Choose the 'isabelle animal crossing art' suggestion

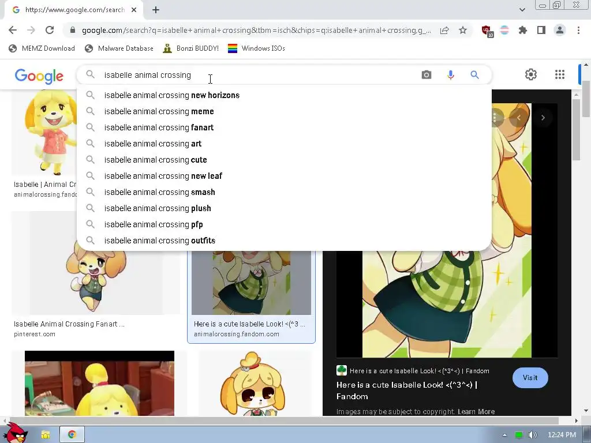tap(284, 144)
